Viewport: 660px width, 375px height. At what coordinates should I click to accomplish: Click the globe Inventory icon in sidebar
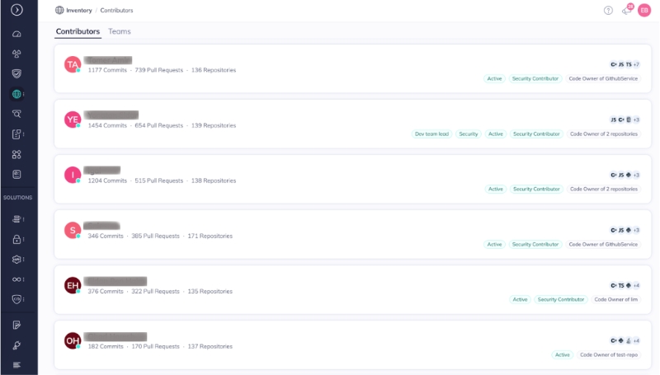click(x=16, y=94)
